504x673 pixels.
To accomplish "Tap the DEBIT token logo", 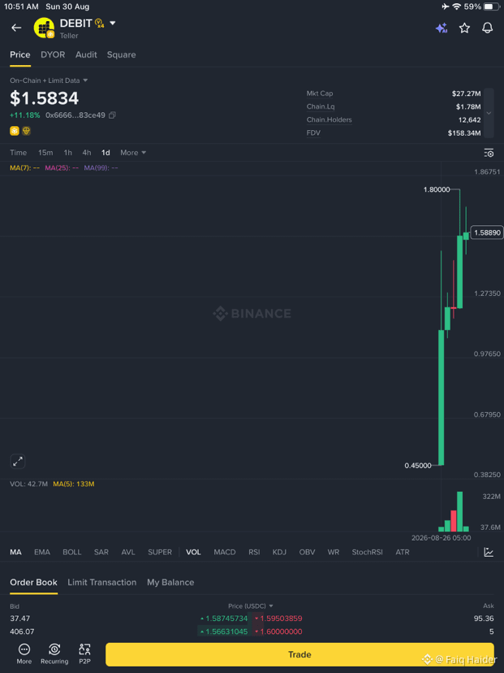I will point(44,28).
